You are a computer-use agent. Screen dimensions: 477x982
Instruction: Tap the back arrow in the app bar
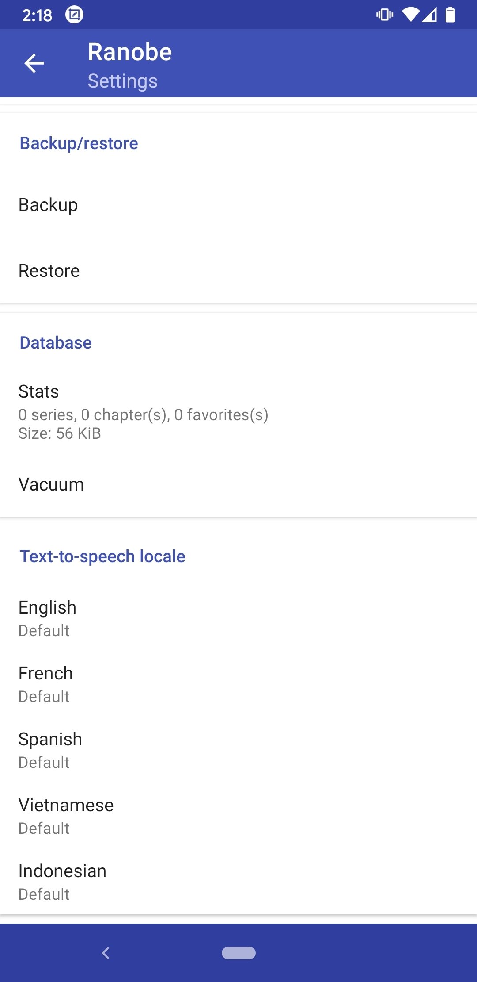coord(34,63)
